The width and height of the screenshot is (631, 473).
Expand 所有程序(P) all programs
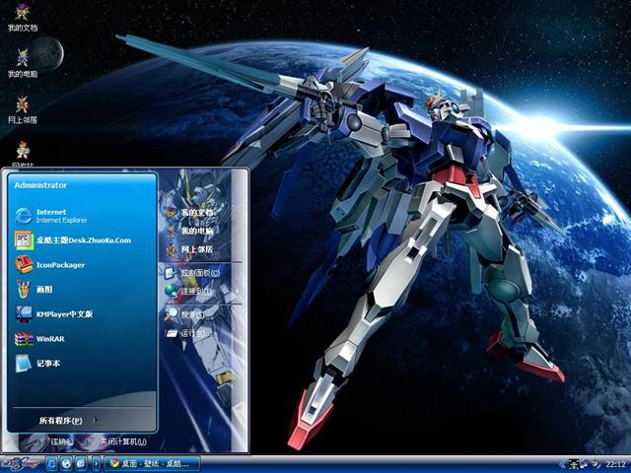point(68,421)
